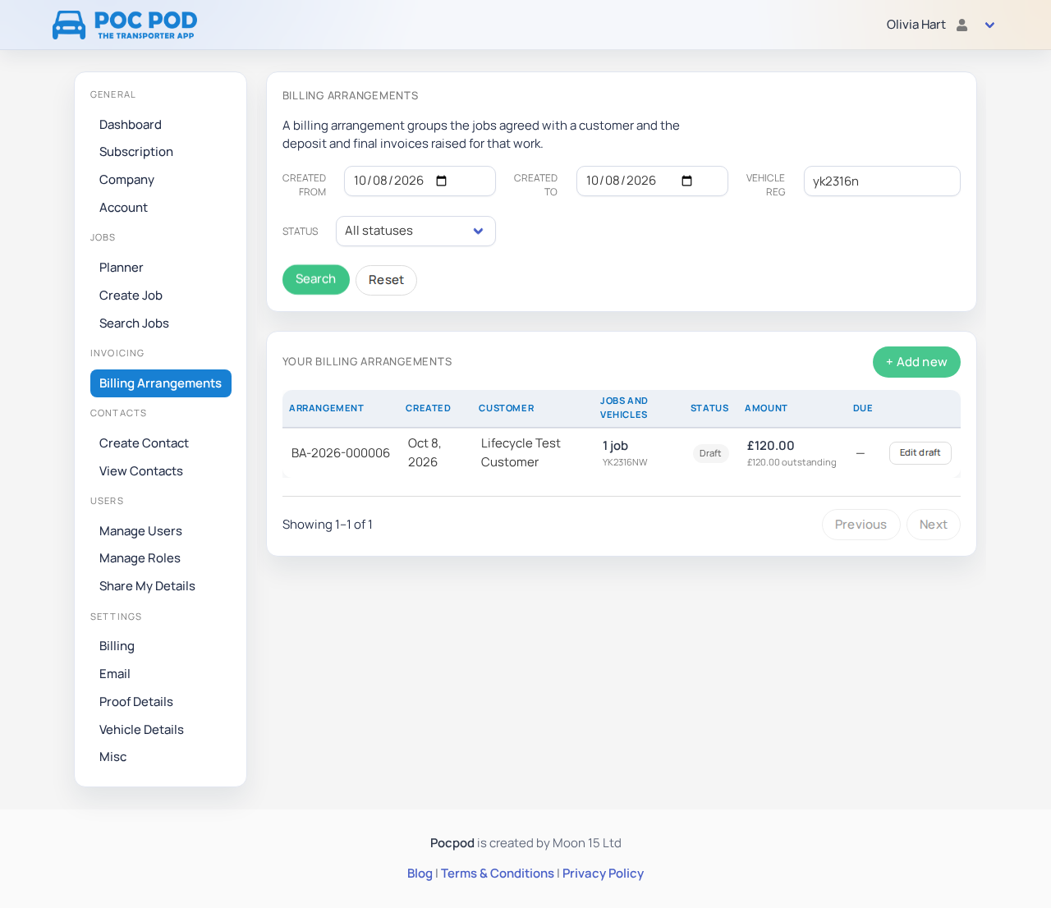Open the All statuses dropdown
The width and height of the screenshot is (1051, 908).
tap(415, 231)
